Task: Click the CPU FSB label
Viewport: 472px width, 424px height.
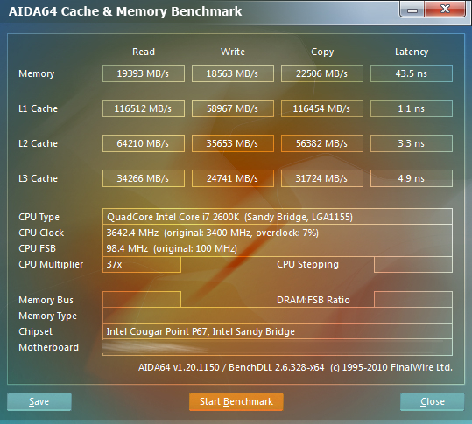Action: 37,248
